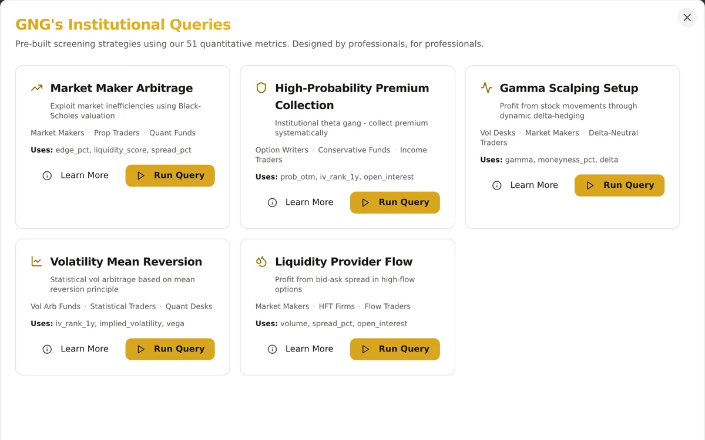Click info icon in High-Probability Premium card
This screenshot has width=705, height=440.
pos(272,202)
